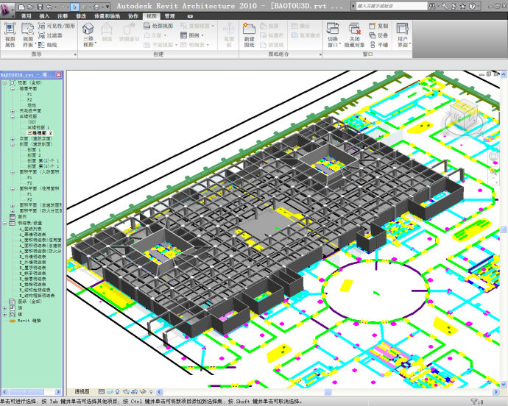Viewport: 508px width, 406px height.
Task: Click the selection filter icon in status bar
Action: (x=473, y=402)
